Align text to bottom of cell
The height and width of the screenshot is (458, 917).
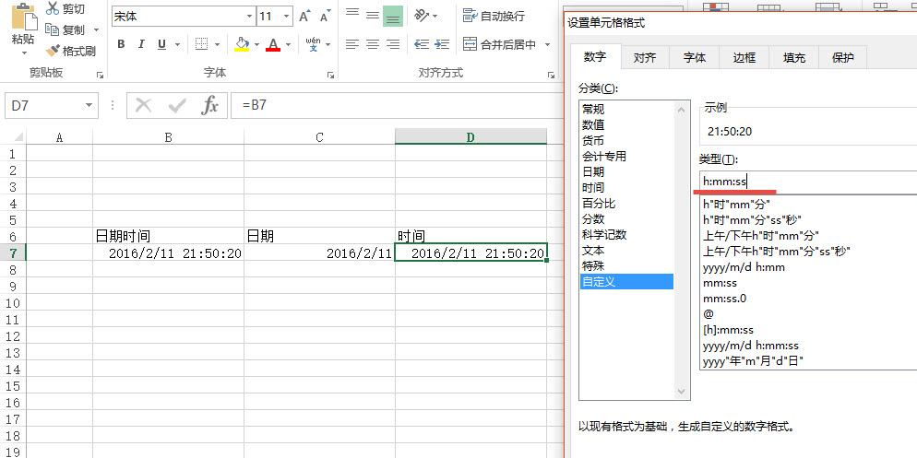coord(393,16)
